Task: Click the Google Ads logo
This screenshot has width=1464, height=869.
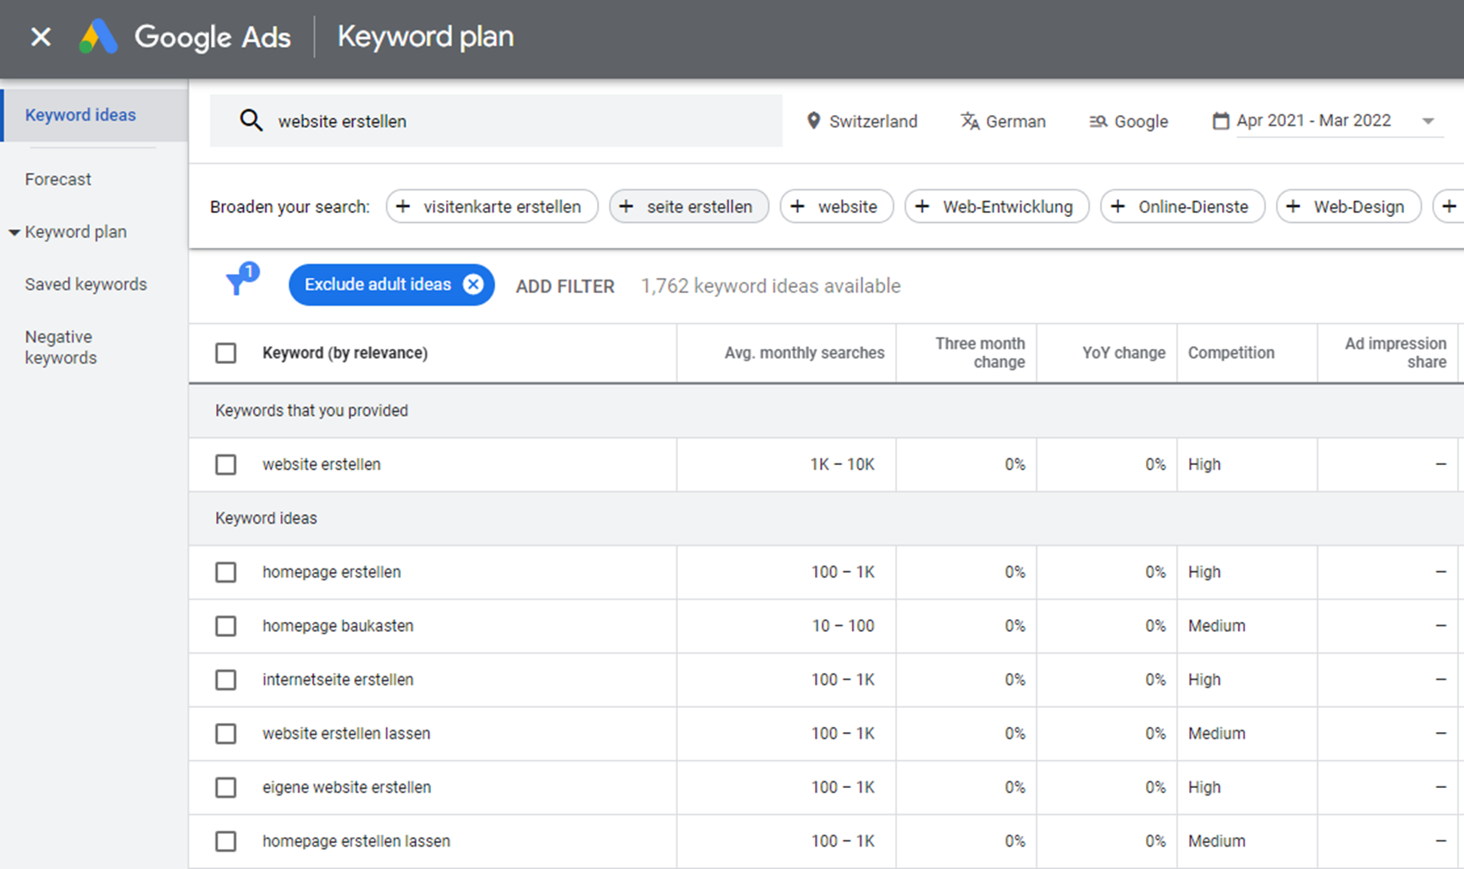Action: [x=98, y=37]
